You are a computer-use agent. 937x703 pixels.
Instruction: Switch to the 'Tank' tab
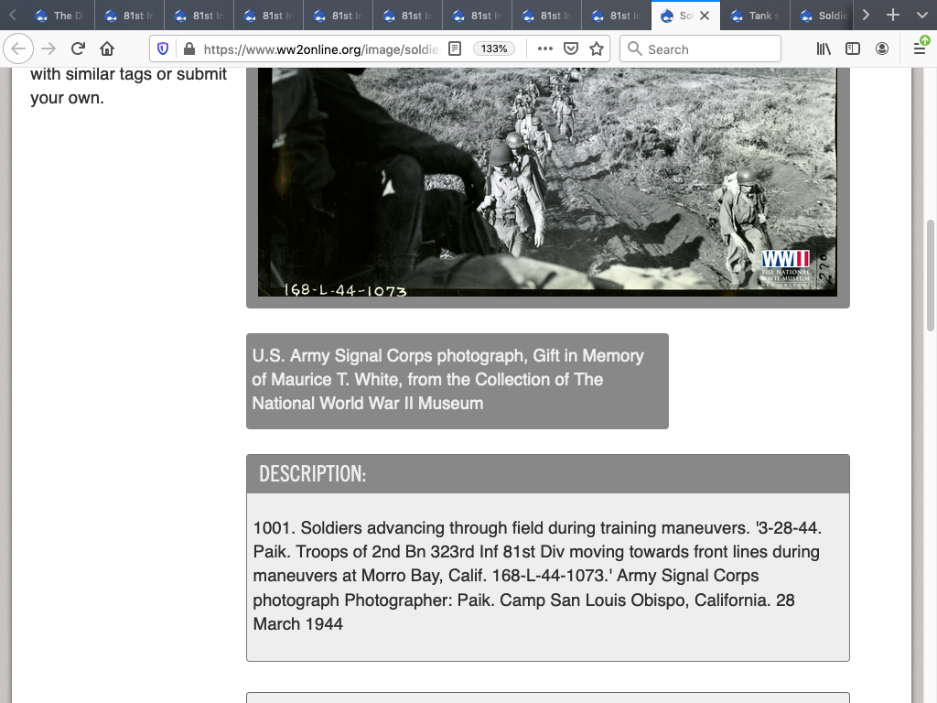[755, 16]
